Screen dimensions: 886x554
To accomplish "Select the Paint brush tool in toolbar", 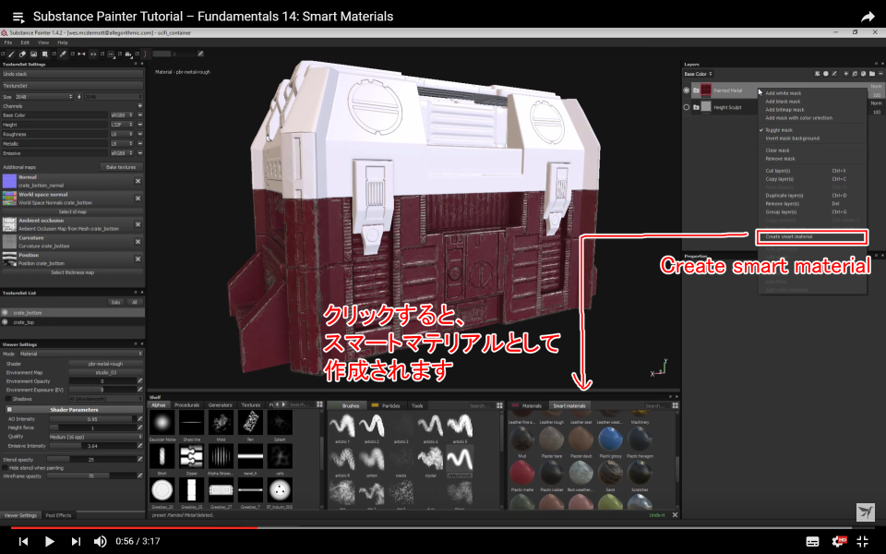I will click(x=11, y=54).
